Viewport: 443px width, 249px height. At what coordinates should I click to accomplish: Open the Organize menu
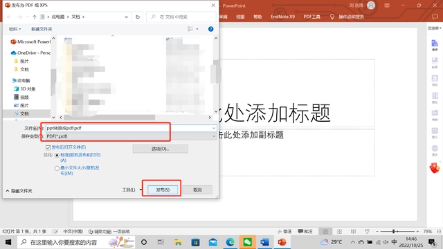coord(15,29)
